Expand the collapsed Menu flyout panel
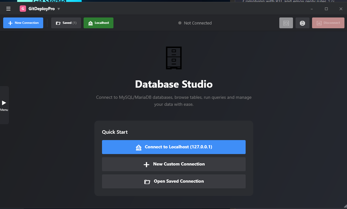 (x=4, y=105)
